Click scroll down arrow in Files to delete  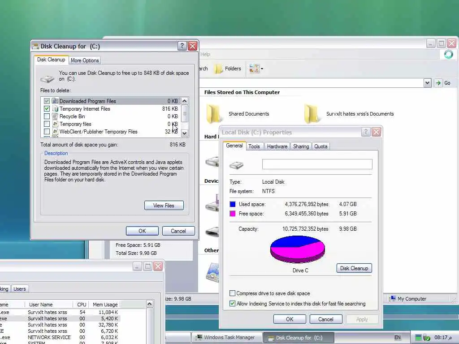[x=184, y=133]
